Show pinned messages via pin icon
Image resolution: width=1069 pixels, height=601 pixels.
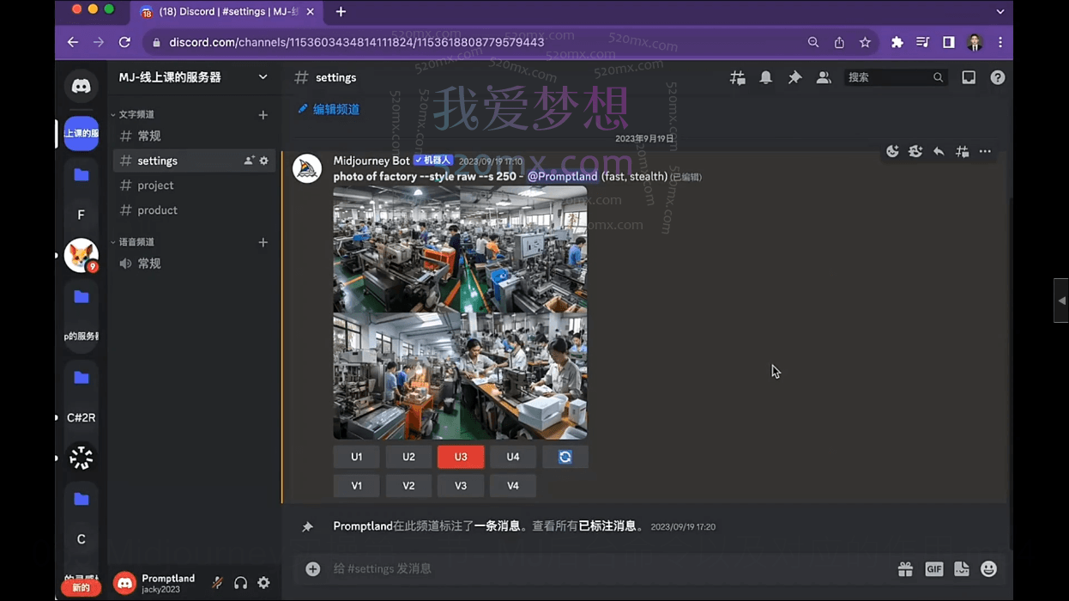click(x=794, y=77)
